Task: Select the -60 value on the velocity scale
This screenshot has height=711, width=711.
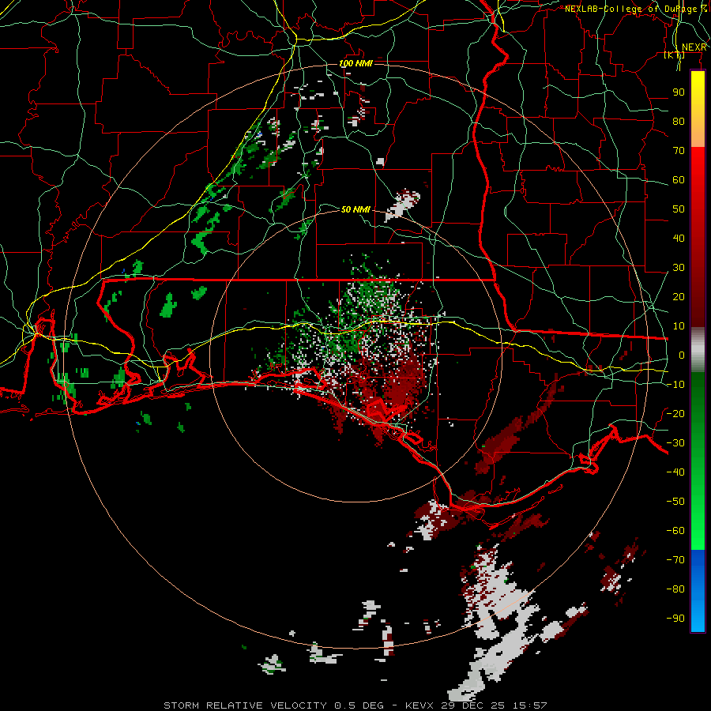Action: [x=675, y=531]
